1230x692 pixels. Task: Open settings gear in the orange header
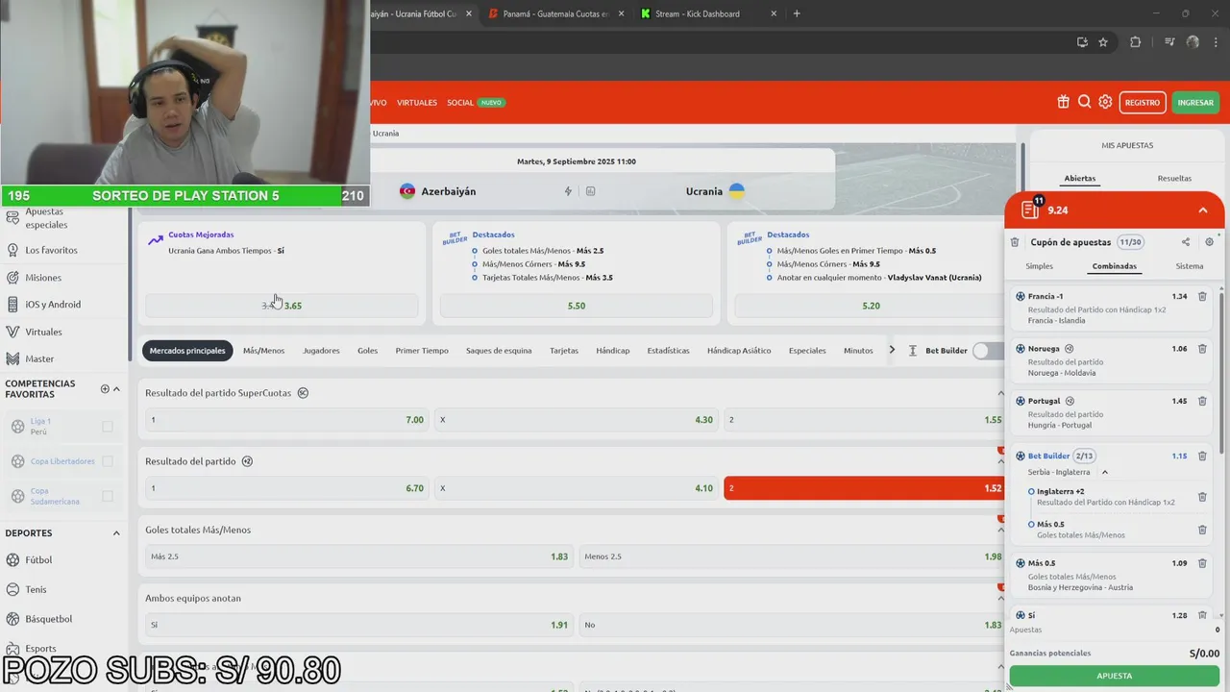[x=1105, y=102]
